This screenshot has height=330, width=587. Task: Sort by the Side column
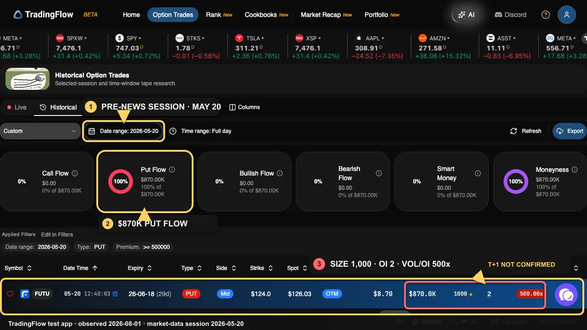tap(226, 268)
